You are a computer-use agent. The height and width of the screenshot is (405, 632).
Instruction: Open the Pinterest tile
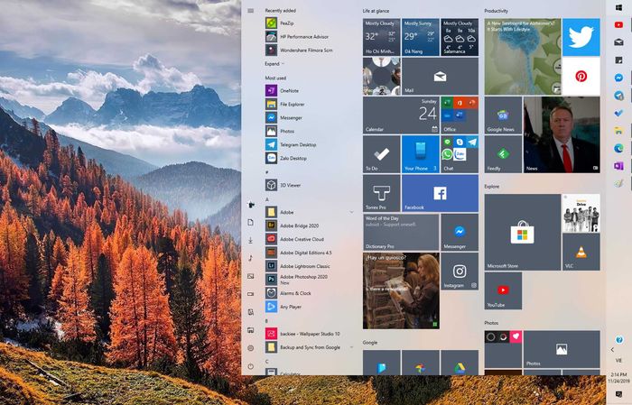coord(581,76)
